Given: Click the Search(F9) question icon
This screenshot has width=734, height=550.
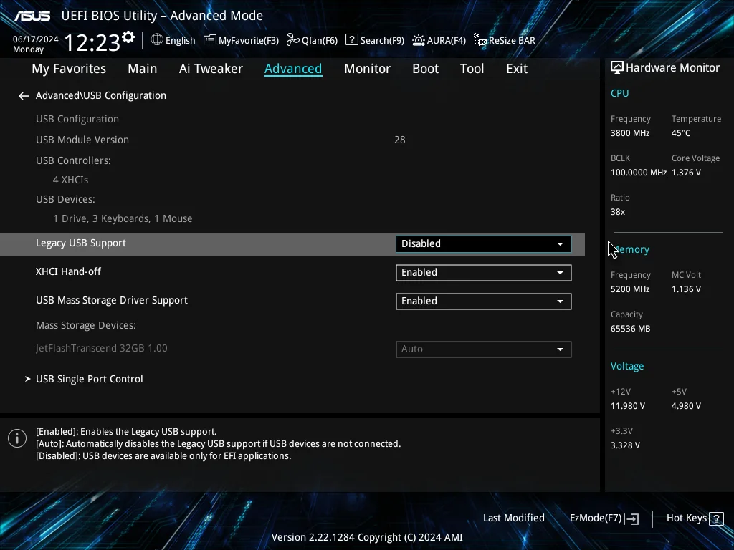Looking at the screenshot, I should (x=351, y=40).
